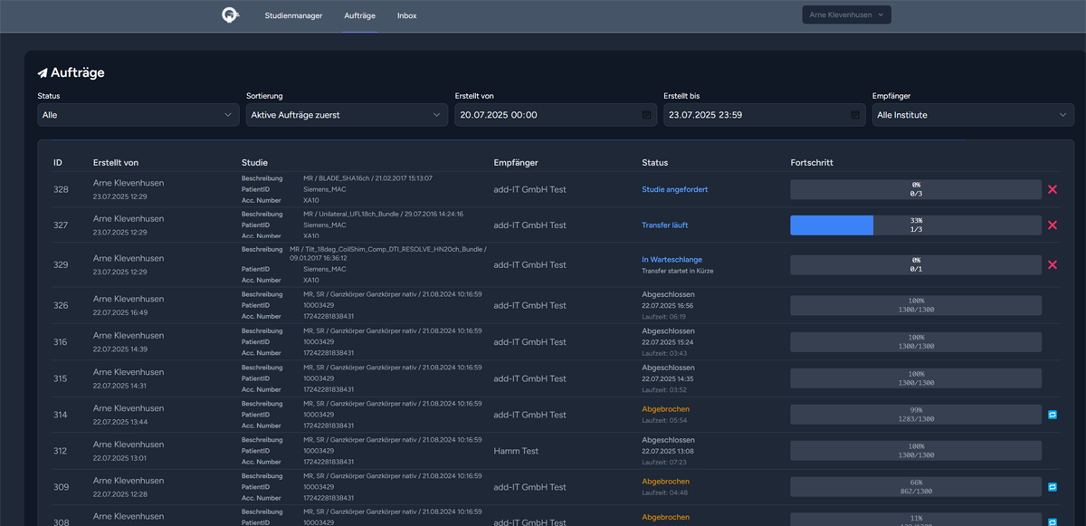Open Arne Klevenhusen user menu

pyautogui.click(x=846, y=15)
